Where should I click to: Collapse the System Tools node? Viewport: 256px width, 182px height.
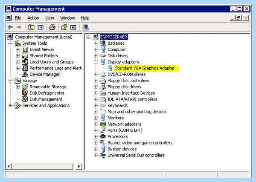[x=10, y=43]
